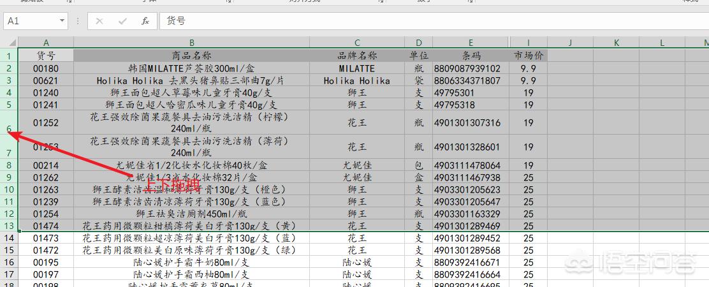Viewport: 709px width, 287px height.
Task: Click barcode cell 4901301289452
Action: (471, 238)
